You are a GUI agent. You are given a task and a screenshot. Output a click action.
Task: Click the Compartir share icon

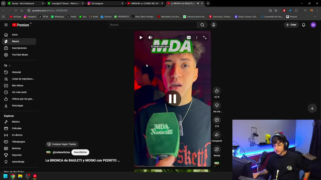pos(217,135)
